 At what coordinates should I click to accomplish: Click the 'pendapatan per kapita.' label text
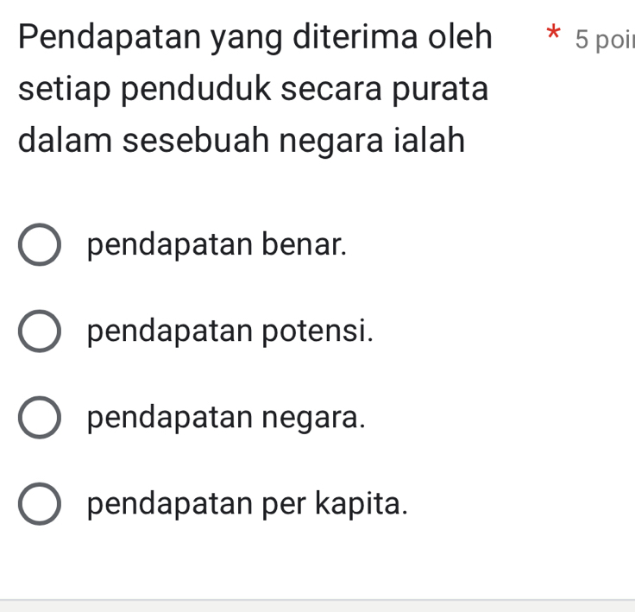(x=247, y=504)
